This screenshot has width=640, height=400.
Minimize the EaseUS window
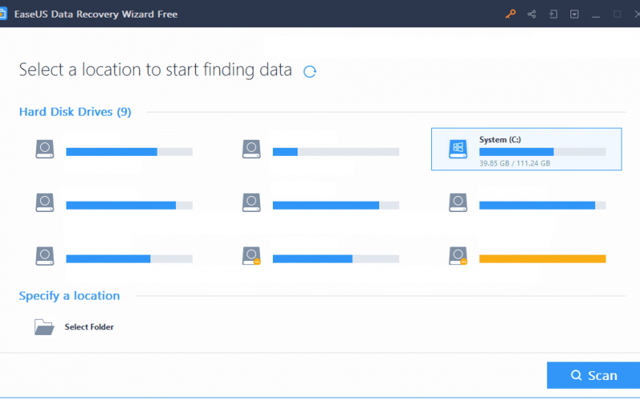pyautogui.click(x=595, y=14)
